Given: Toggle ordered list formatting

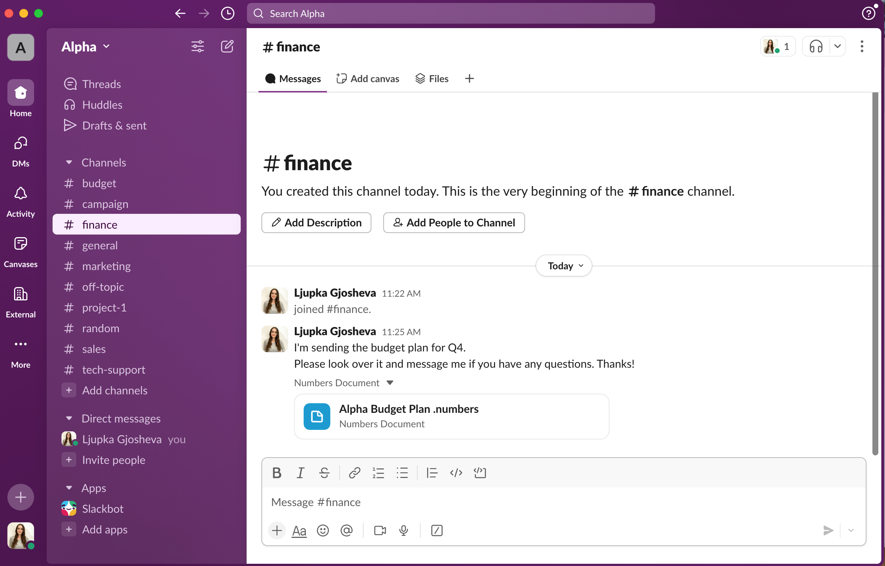Looking at the screenshot, I should point(378,473).
